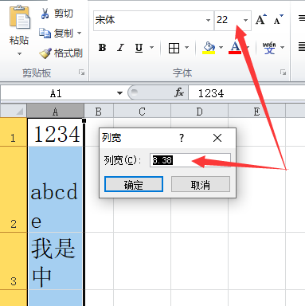Select column E header

point(256,112)
